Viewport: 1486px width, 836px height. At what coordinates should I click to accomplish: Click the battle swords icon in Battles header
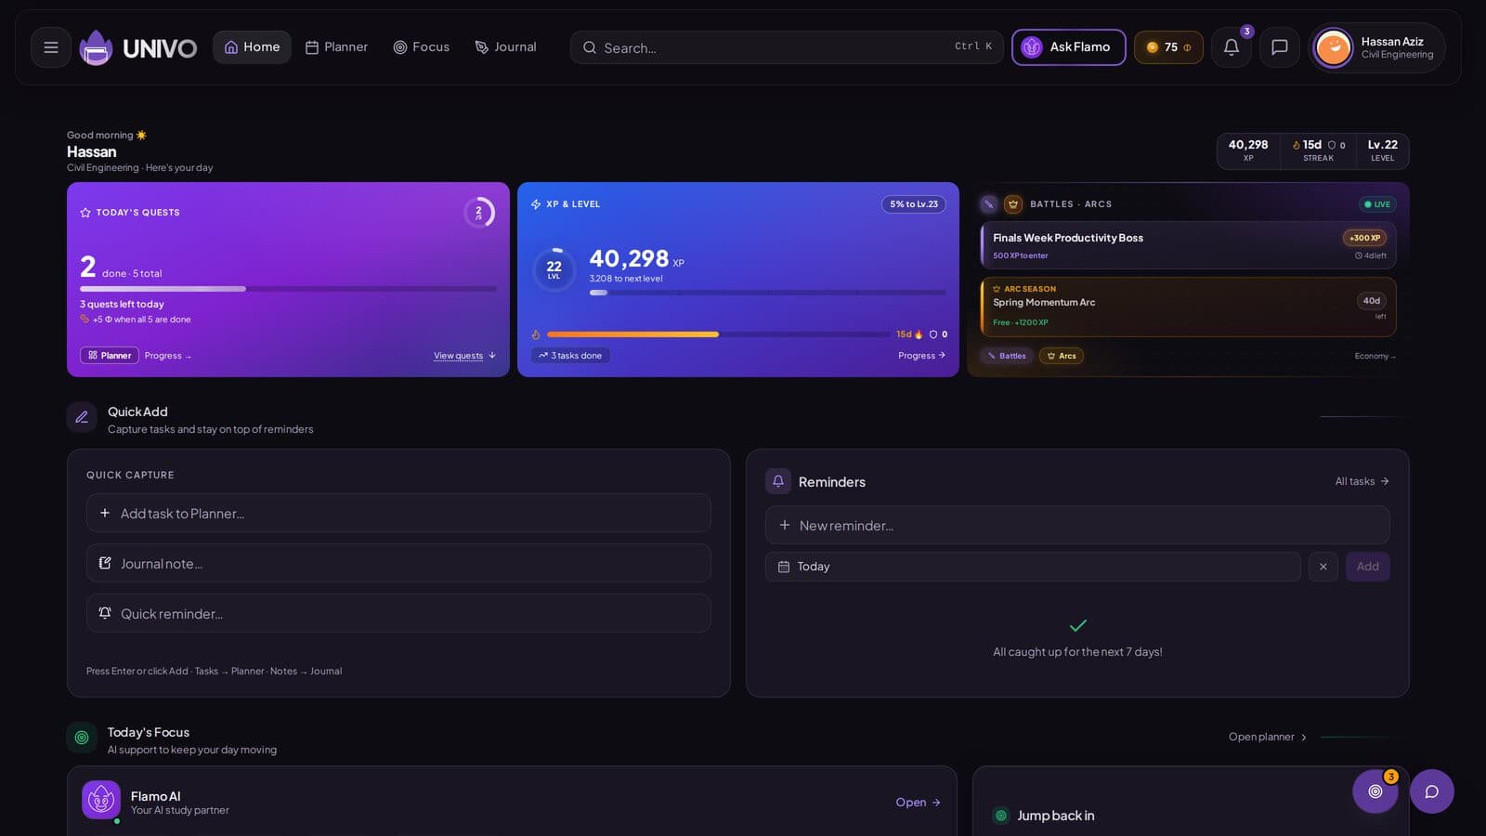[989, 203]
